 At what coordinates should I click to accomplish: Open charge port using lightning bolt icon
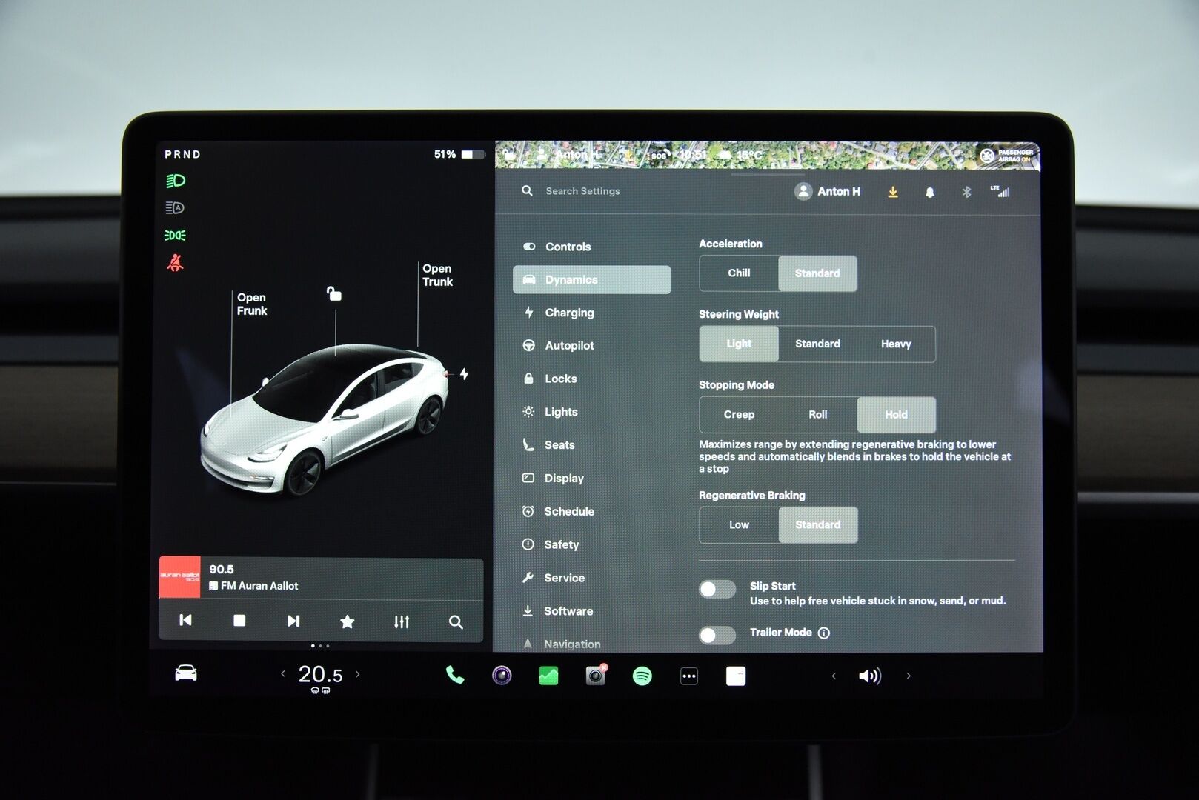click(x=464, y=374)
